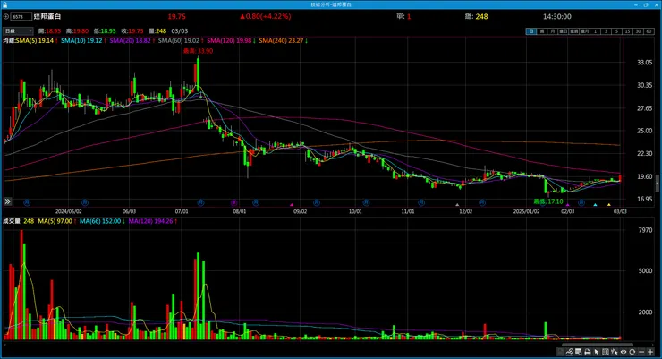Screen dimensions: 662x359
Task: Click the last price 19.75
Action: [176, 16]
